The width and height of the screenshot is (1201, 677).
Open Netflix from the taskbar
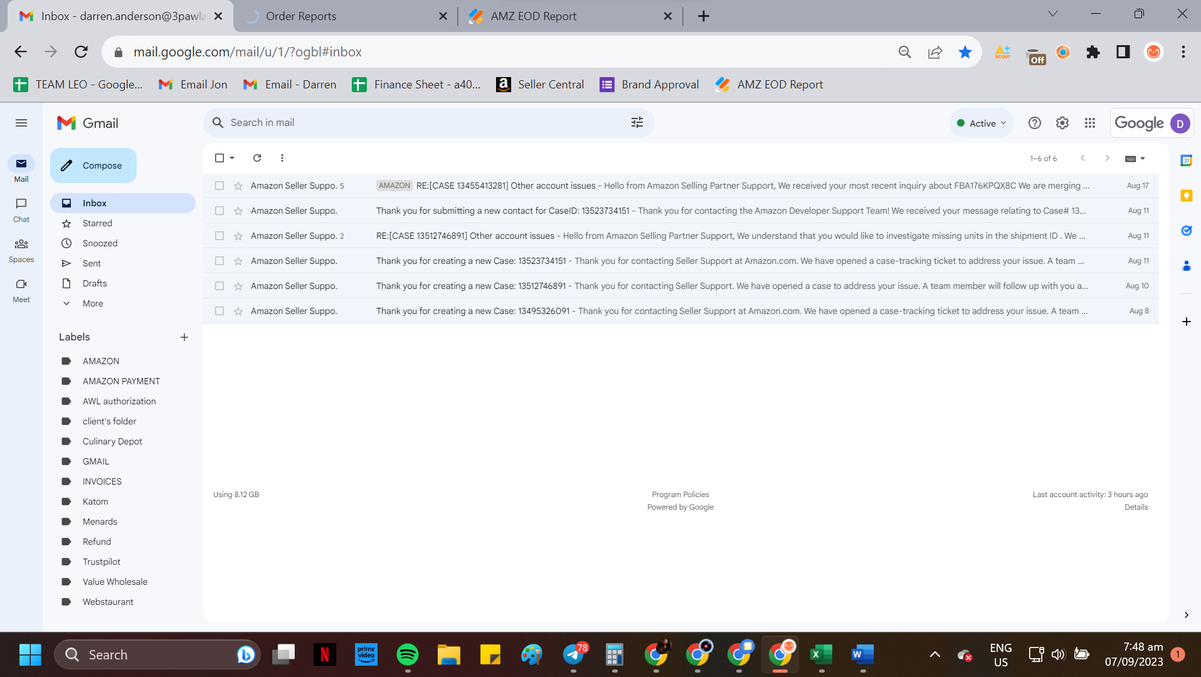click(325, 654)
